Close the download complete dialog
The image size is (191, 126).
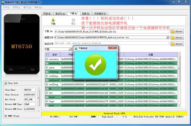coord(113,48)
